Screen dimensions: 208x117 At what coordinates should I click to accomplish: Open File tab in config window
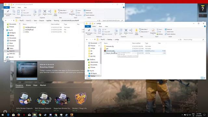click(88, 26)
